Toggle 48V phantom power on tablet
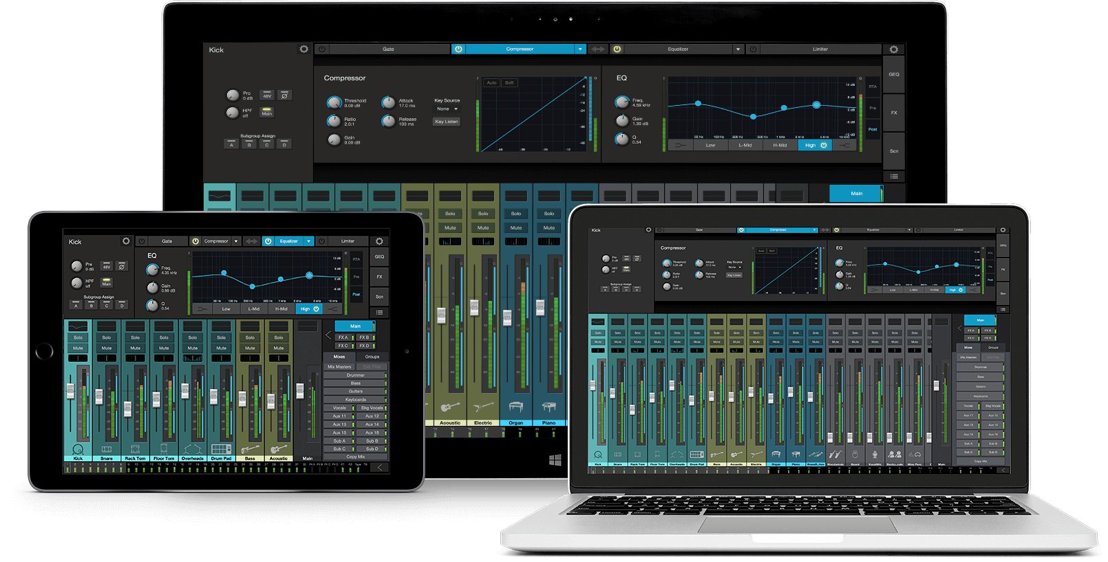This screenshot has height=562, width=1108. point(107,266)
